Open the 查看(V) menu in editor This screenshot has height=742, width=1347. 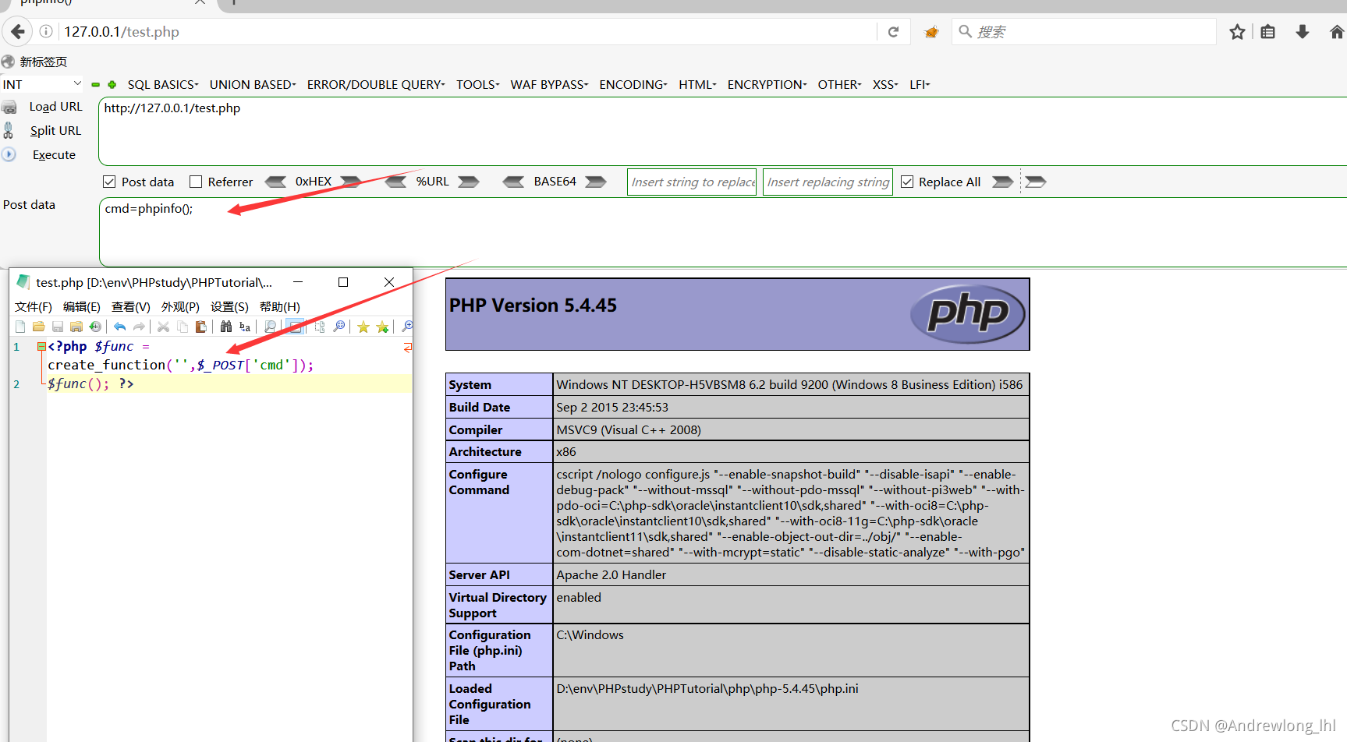(131, 306)
